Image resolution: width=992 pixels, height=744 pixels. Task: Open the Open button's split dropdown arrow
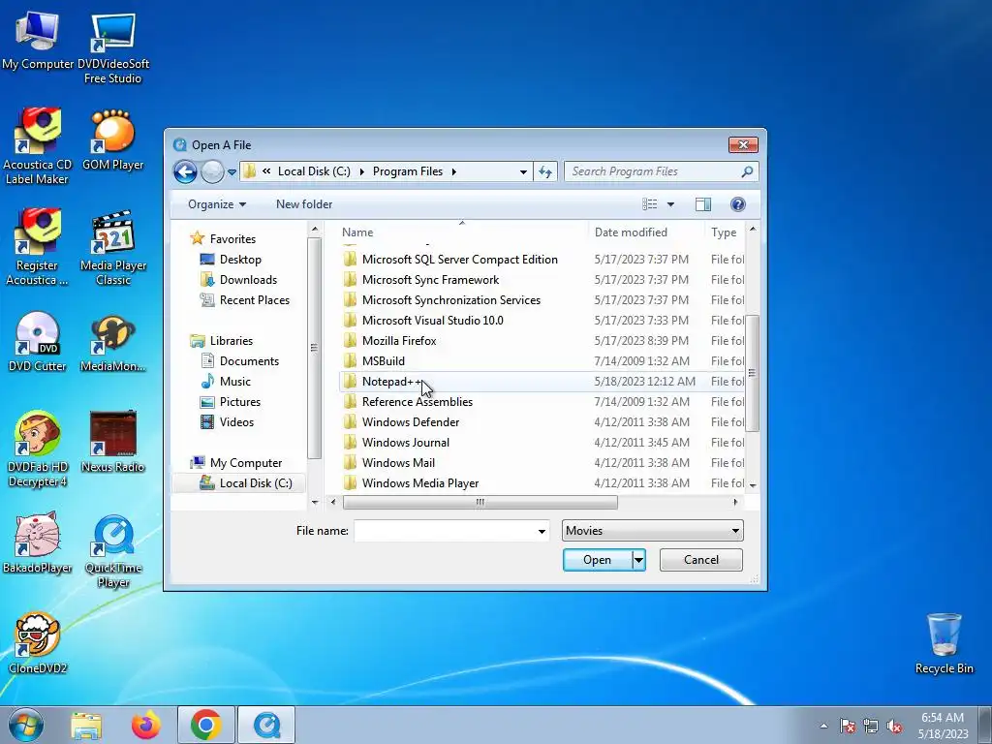tap(638, 560)
